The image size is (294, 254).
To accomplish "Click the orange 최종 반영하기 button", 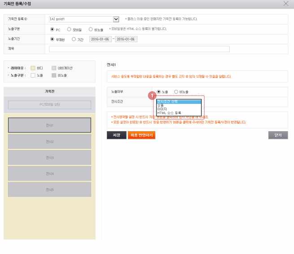I will point(141,135).
